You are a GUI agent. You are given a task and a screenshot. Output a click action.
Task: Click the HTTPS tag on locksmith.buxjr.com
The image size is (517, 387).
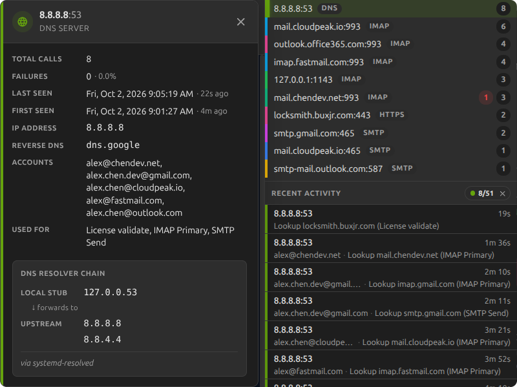tap(392, 115)
